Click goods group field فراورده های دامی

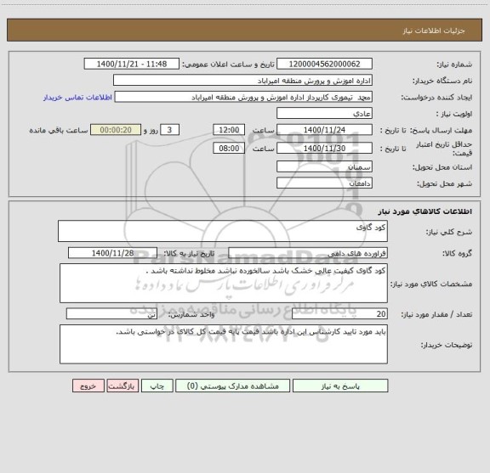[x=308, y=253]
